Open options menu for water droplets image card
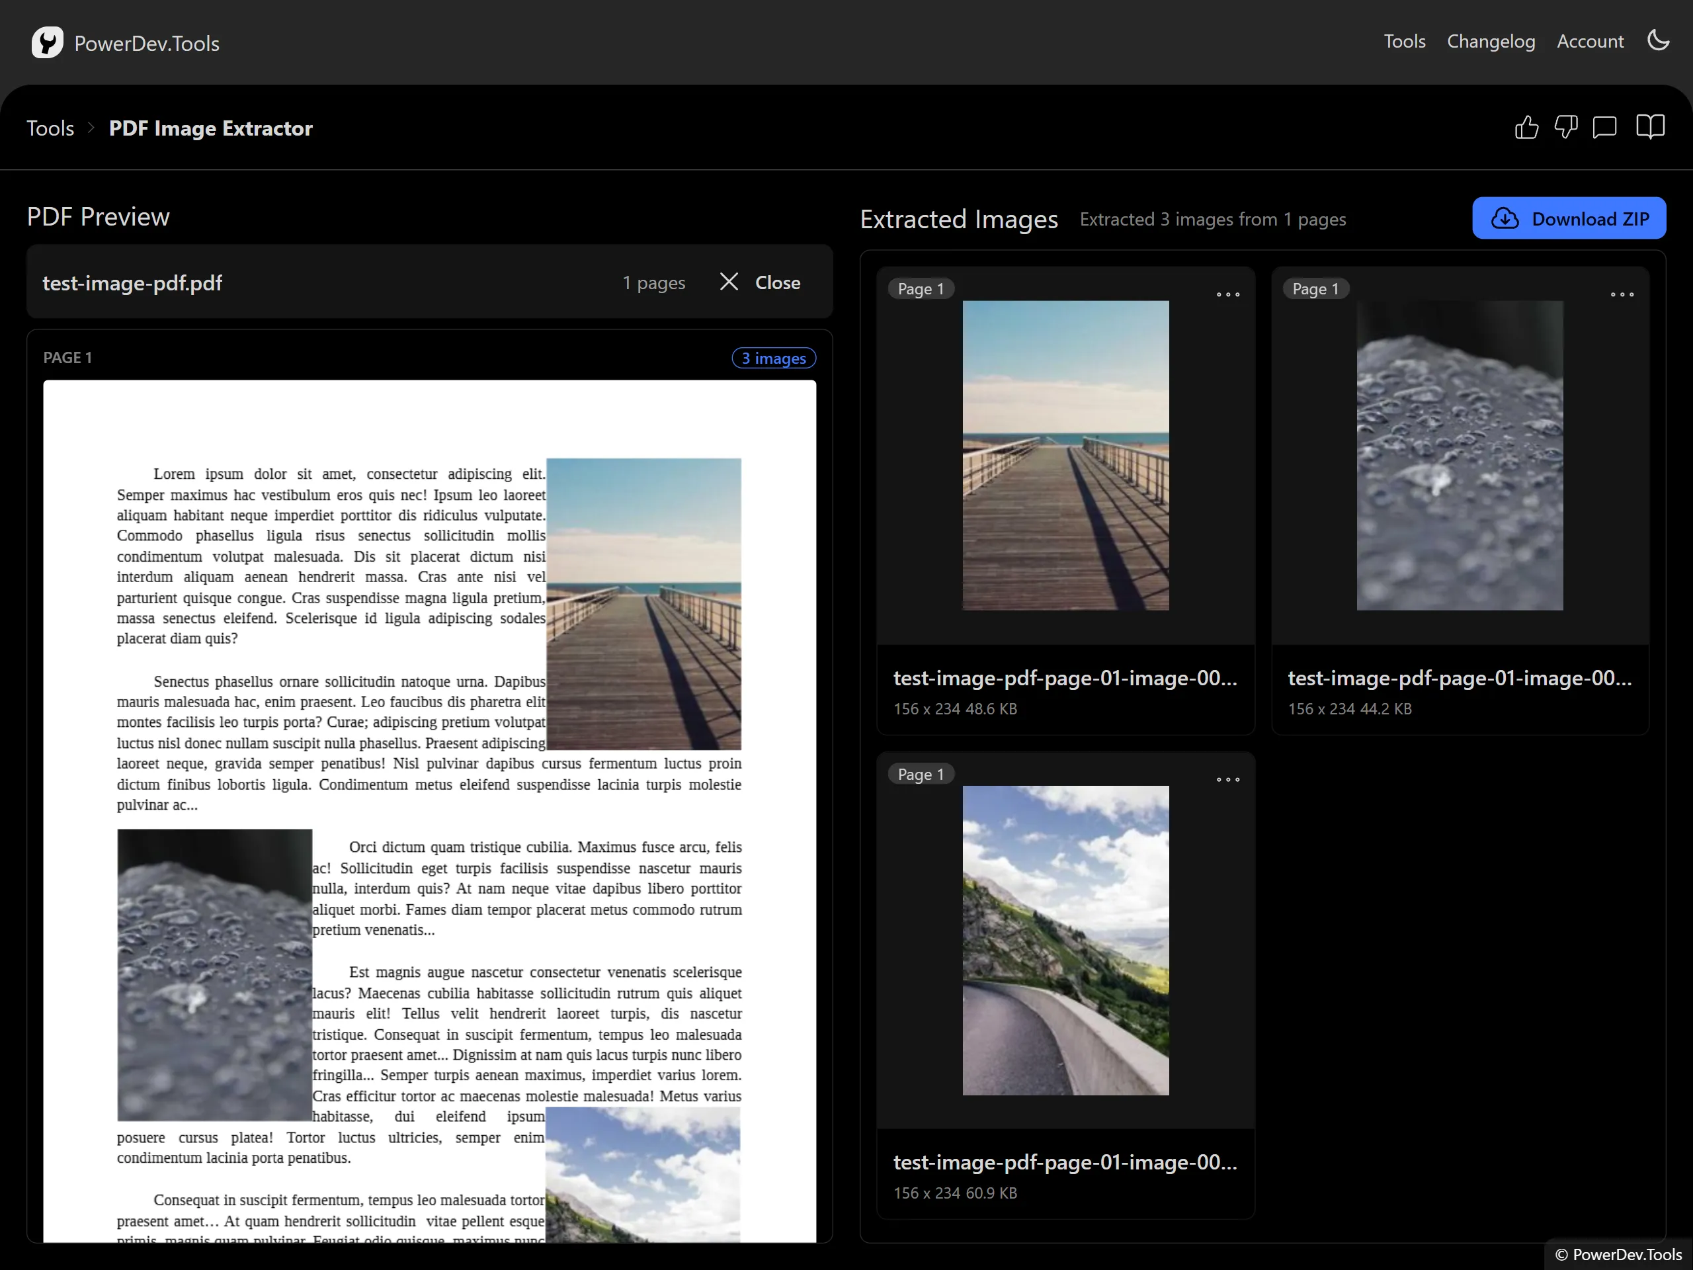This screenshot has height=1270, width=1693. [1622, 295]
